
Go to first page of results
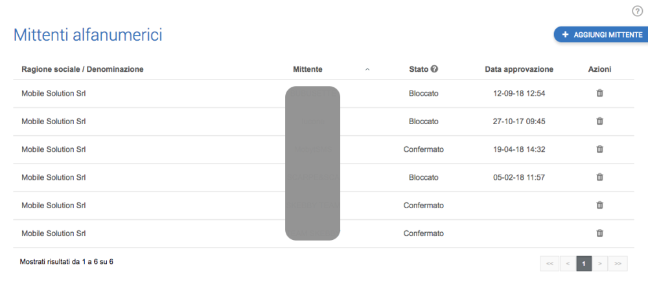pos(550,264)
